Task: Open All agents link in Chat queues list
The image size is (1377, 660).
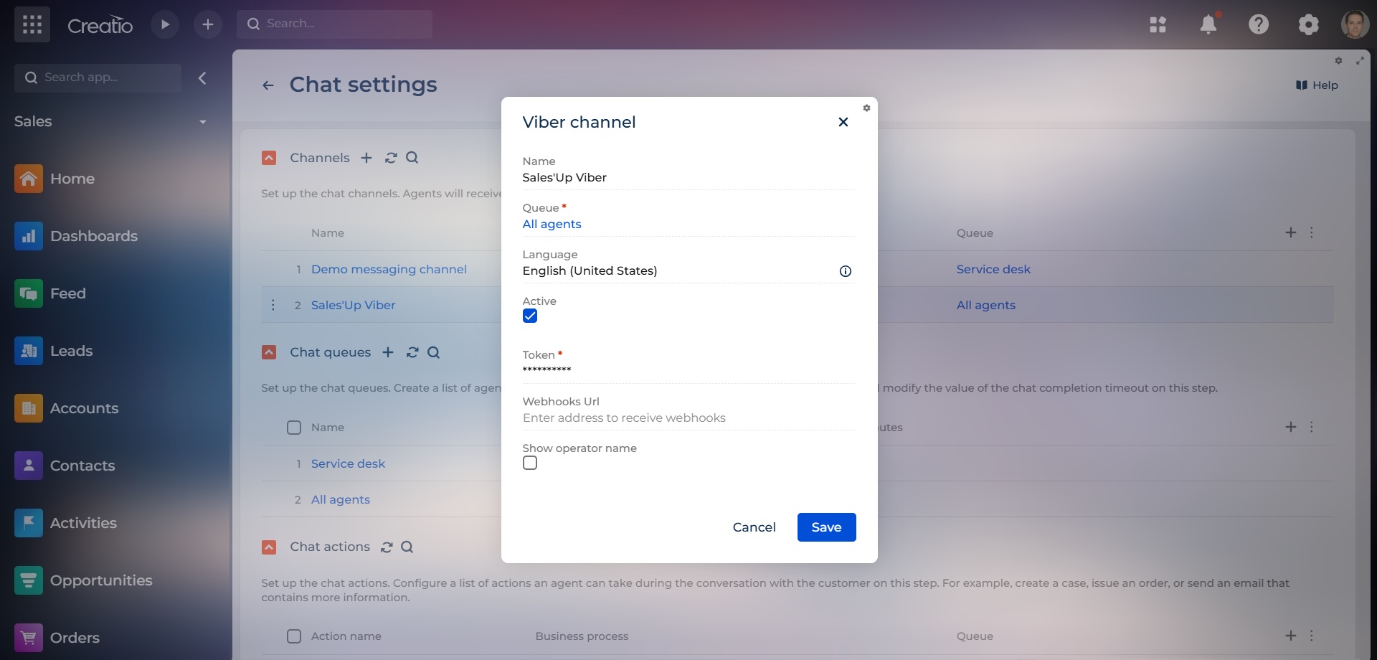Action: tap(341, 499)
